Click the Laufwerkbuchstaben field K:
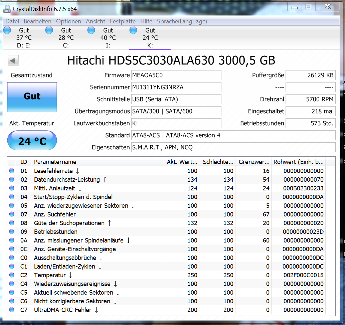The width and height of the screenshot is (345, 325). tap(176, 123)
